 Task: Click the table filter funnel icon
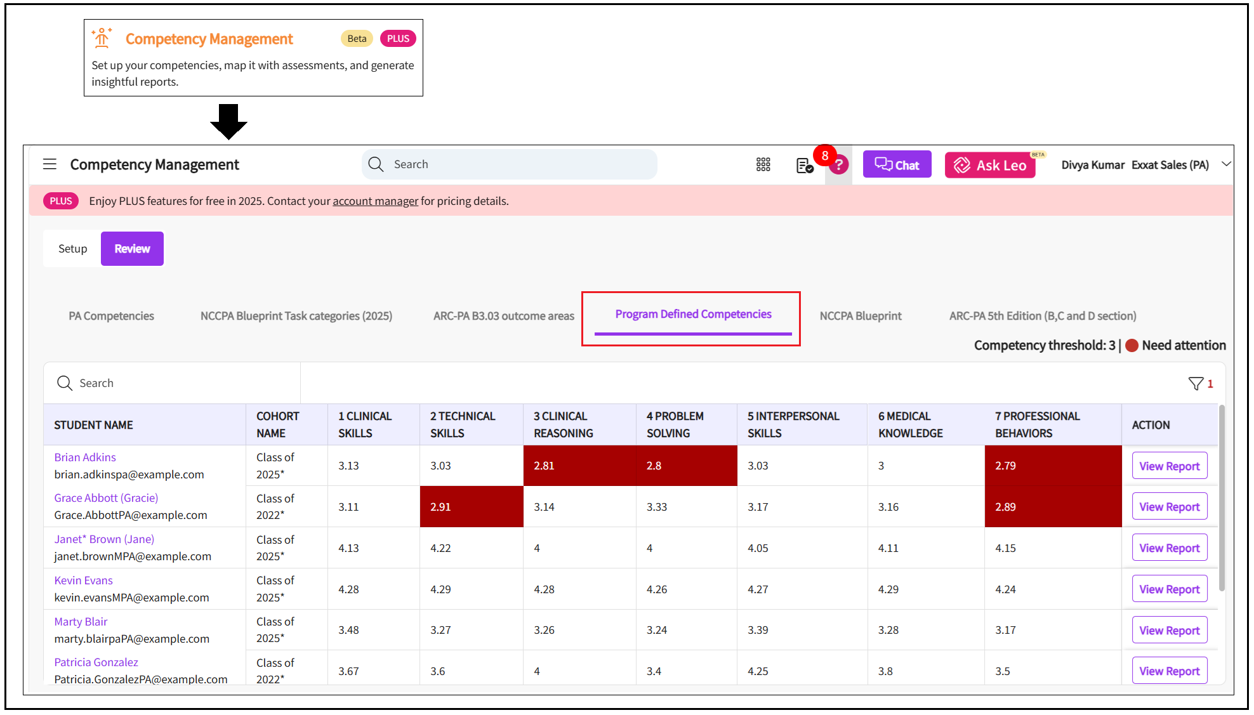tap(1196, 383)
